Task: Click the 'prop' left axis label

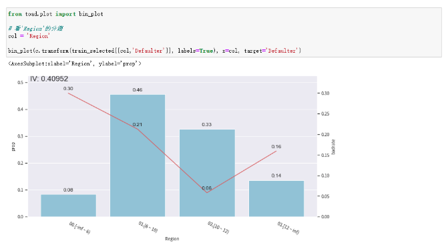Action: tap(13, 146)
